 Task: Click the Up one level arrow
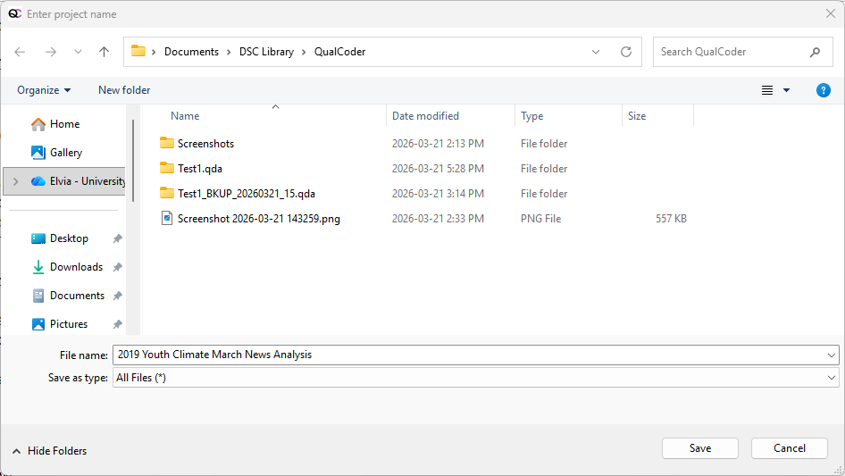click(x=104, y=52)
